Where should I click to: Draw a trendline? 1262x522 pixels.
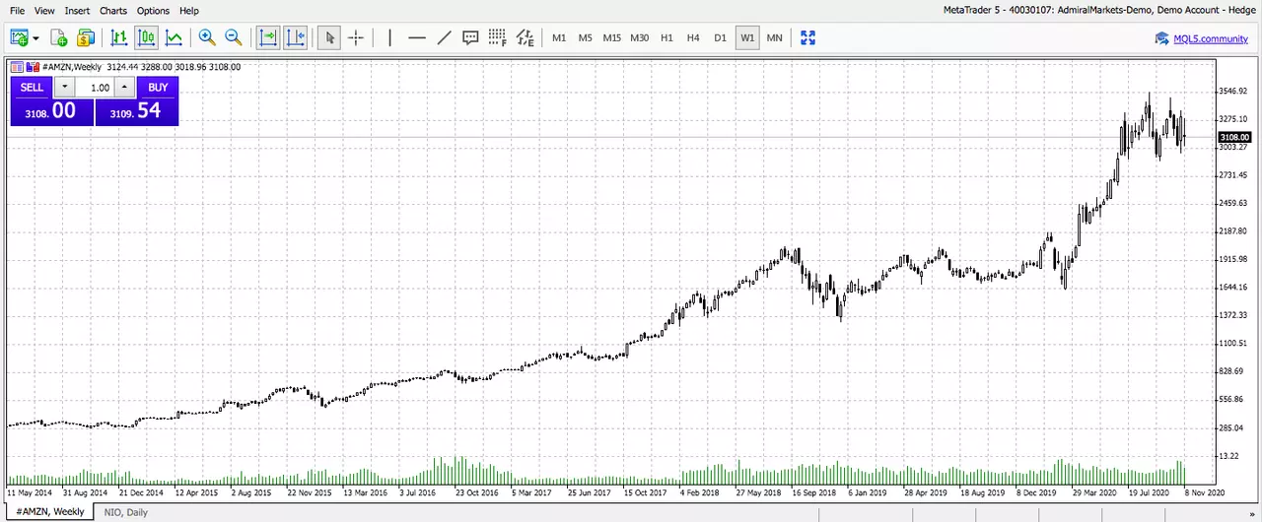(x=444, y=37)
